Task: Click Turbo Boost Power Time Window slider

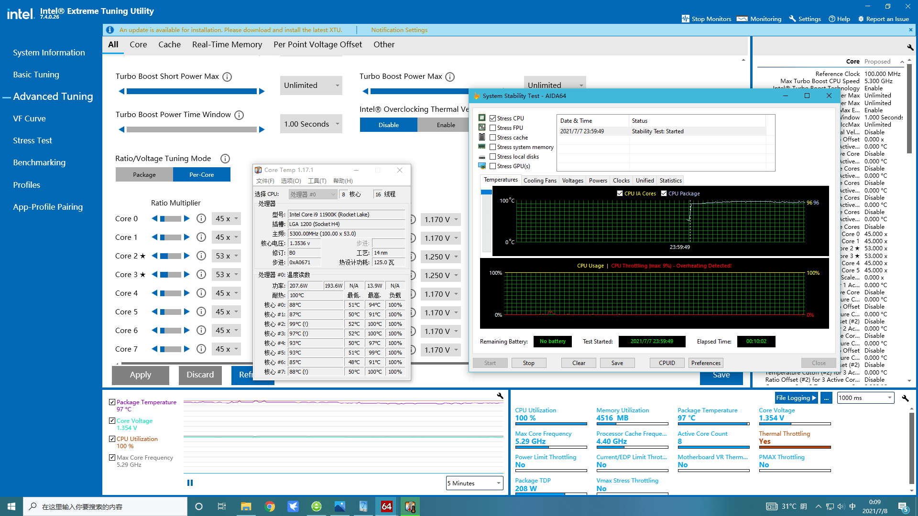Action: (x=191, y=129)
